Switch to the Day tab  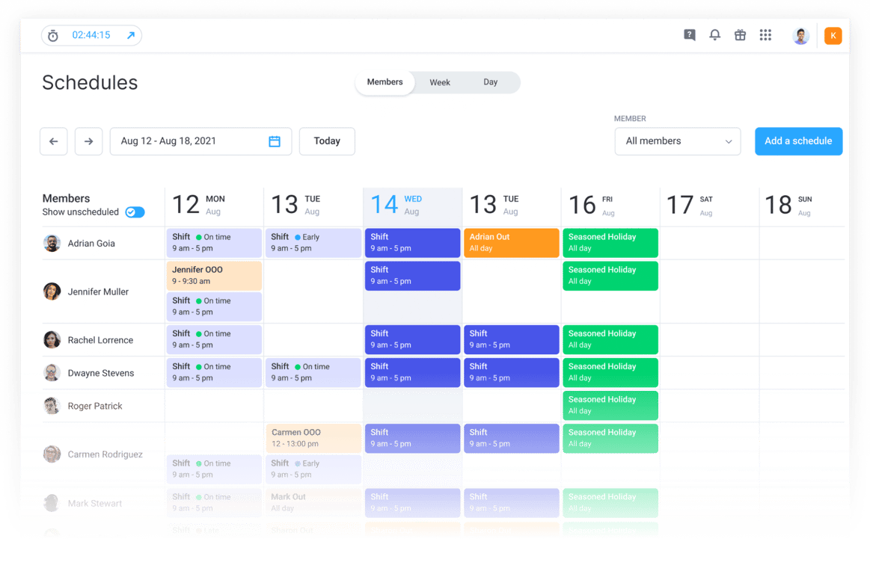(490, 82)
